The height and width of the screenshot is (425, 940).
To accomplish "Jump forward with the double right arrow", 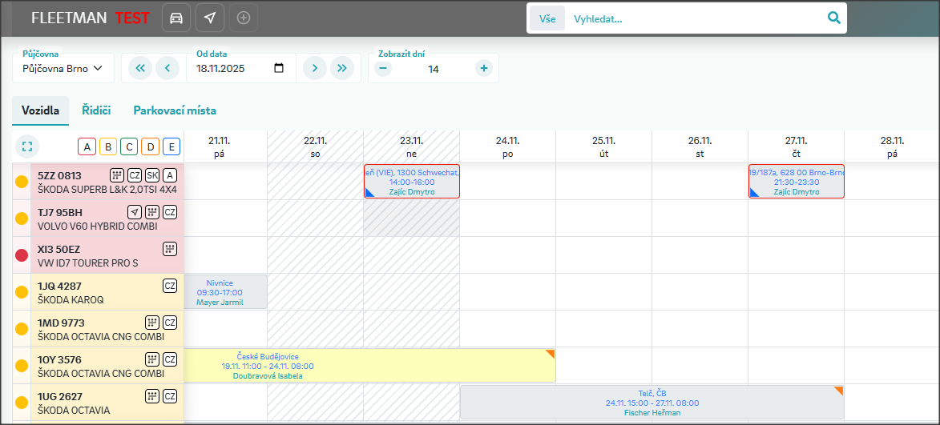I will point(342,68).
